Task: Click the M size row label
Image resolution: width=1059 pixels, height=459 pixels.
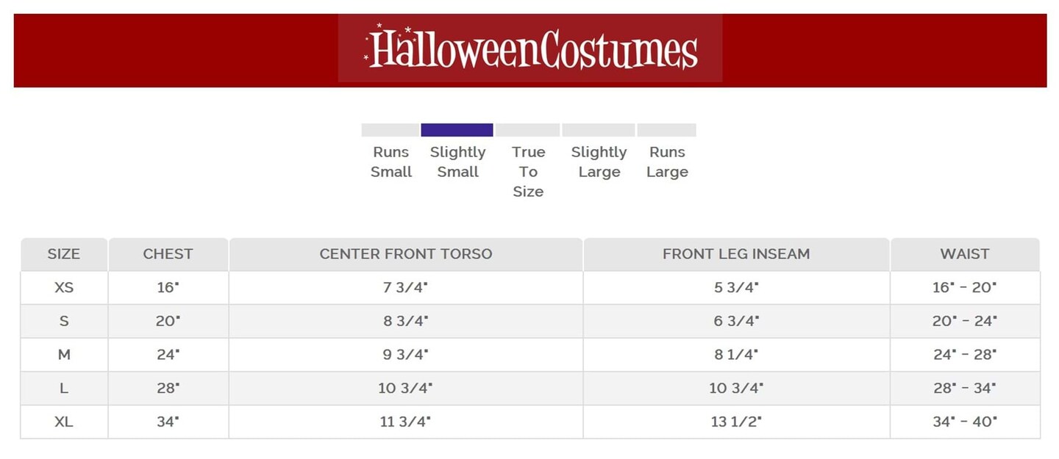Action: click(64, 355)
